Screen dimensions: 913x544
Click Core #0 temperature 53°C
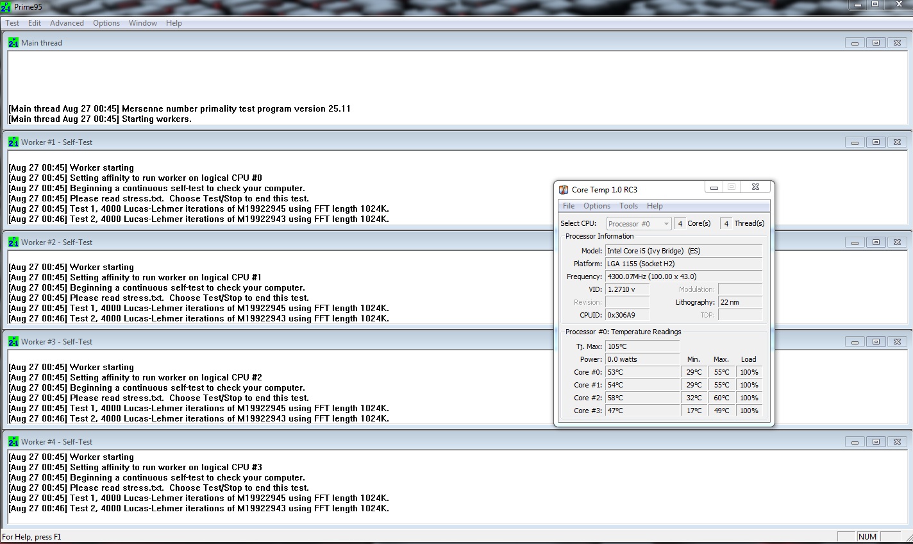tap(642, 372)
